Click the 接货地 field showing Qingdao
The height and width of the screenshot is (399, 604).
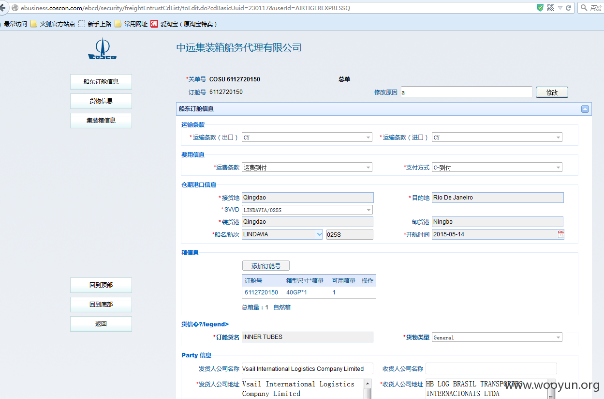(308, 198)
